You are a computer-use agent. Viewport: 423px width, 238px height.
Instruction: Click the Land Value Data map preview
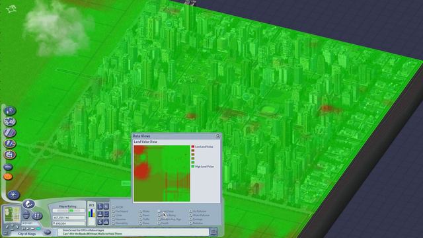click(162, 173)
